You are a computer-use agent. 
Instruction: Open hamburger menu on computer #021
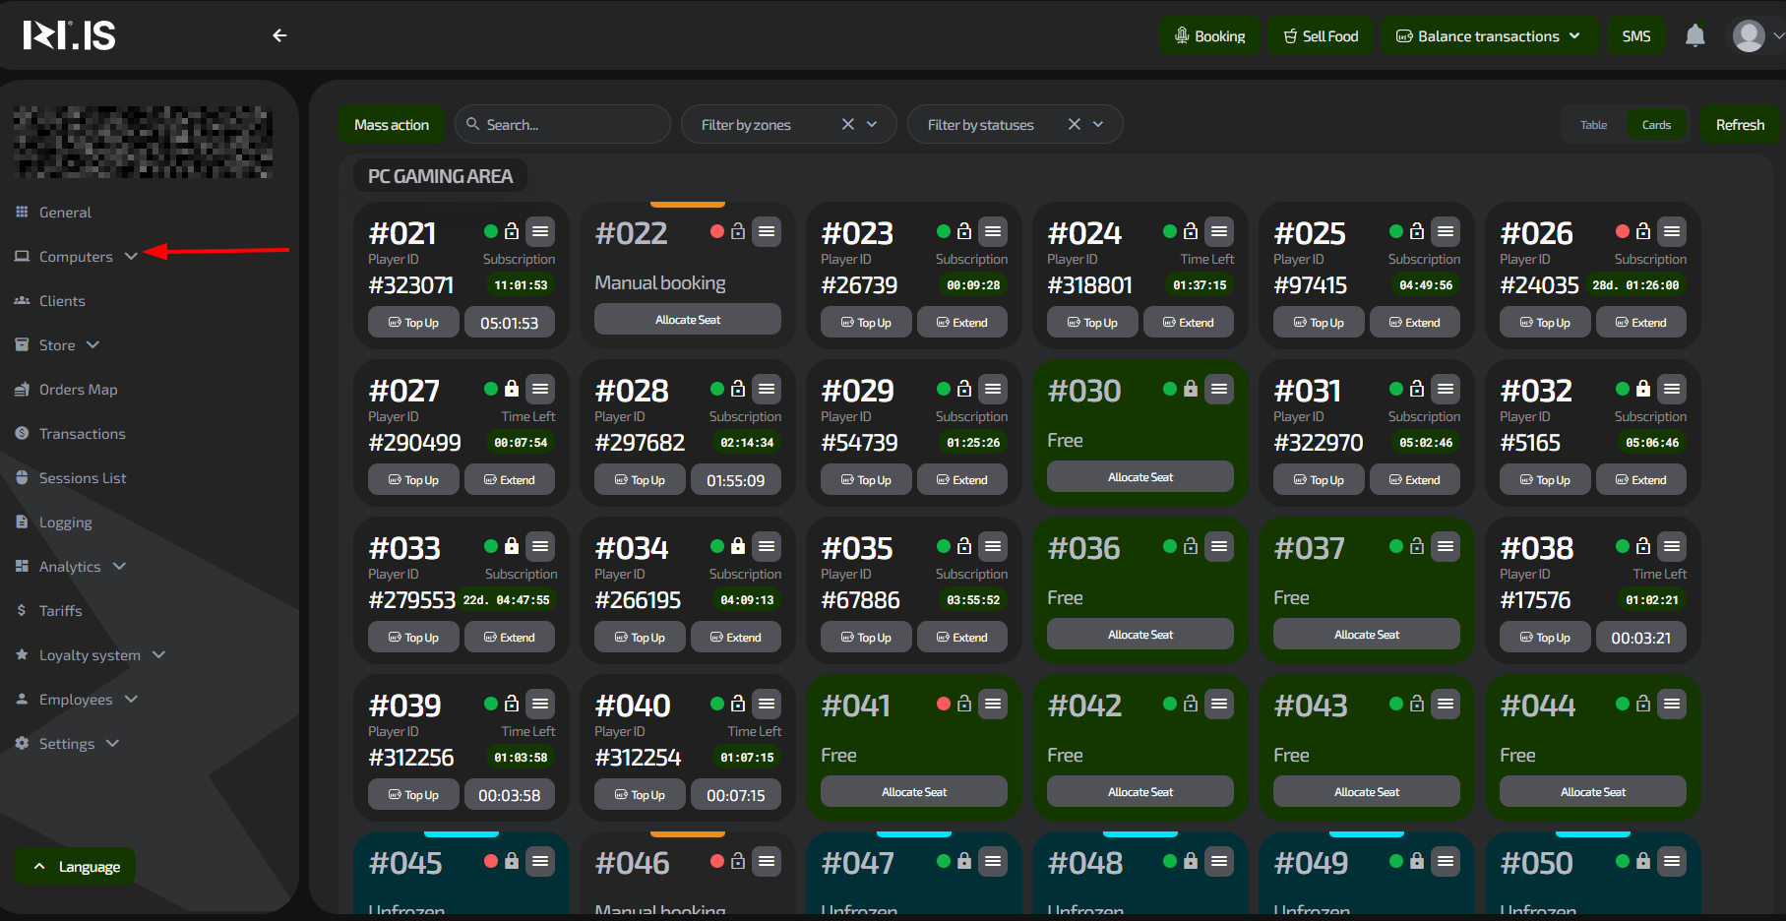[x=540, y=232]
